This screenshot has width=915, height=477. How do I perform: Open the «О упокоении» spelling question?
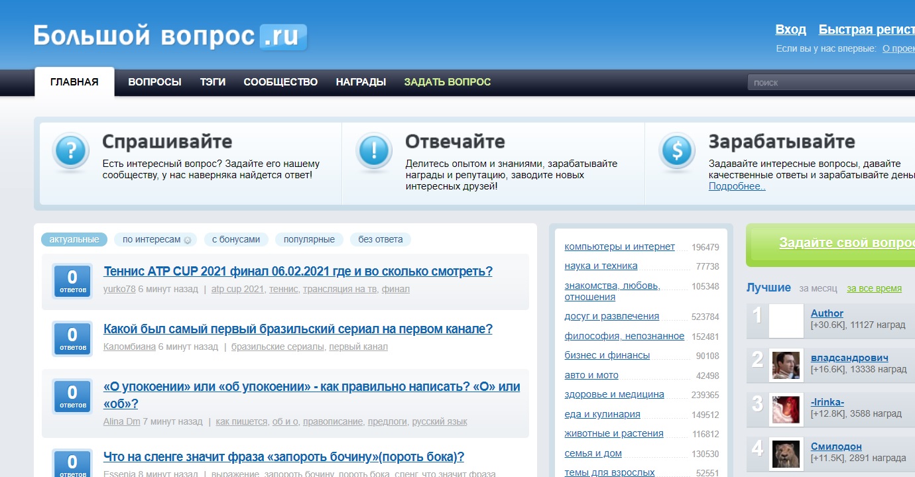[312, 396]
